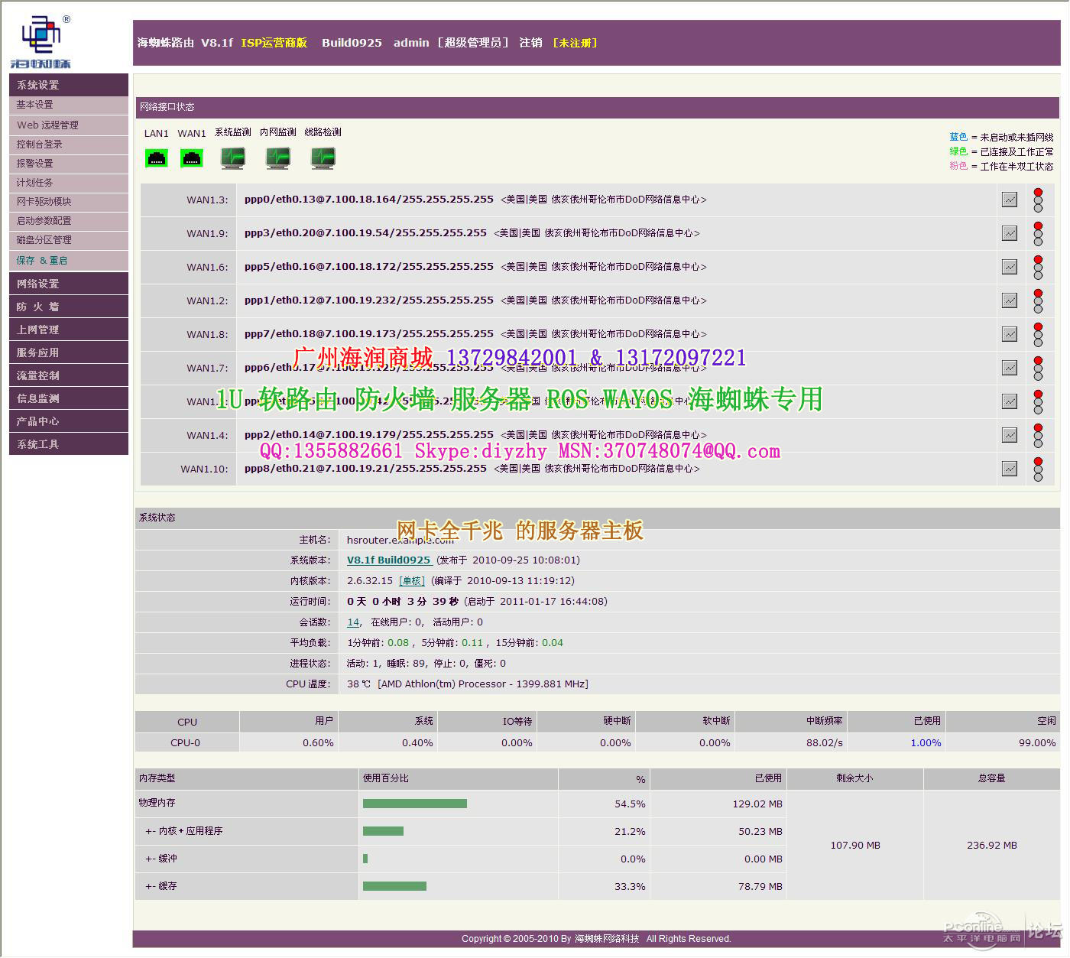Open traffic chart icon for WAN1.7
Viewport: 1070px width, 958px height.
[x=1010, y=368]
